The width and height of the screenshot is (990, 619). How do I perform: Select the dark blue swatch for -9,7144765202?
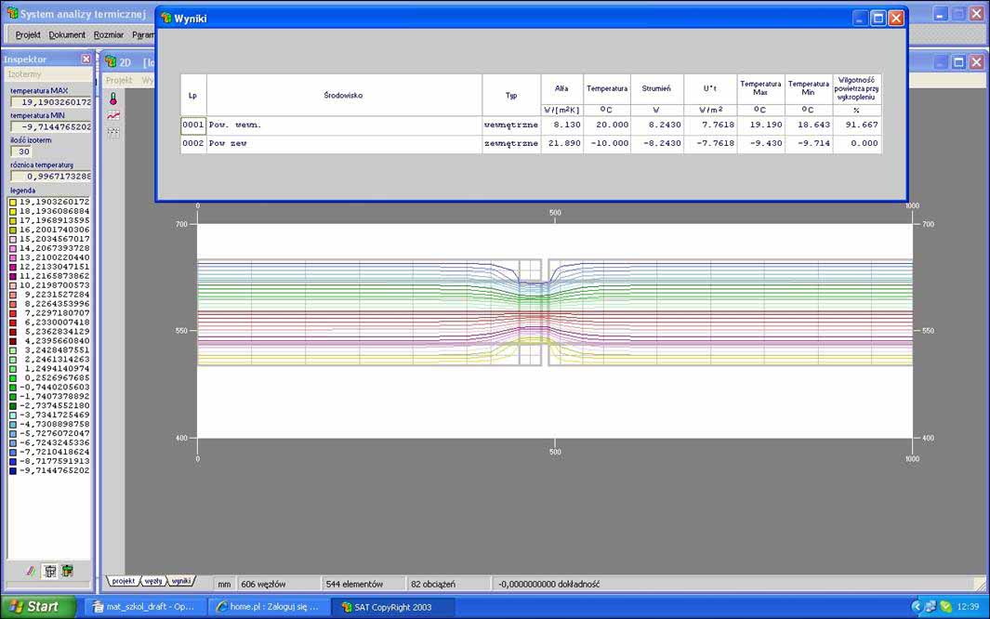[13, 470]
